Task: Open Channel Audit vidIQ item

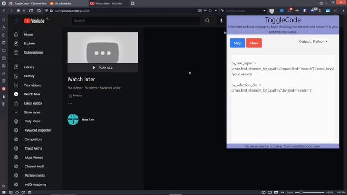Action: (x=35, y=166)
